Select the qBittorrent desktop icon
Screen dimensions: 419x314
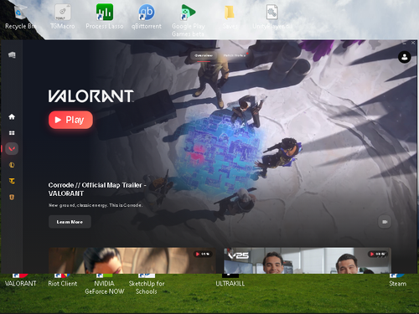147,17
